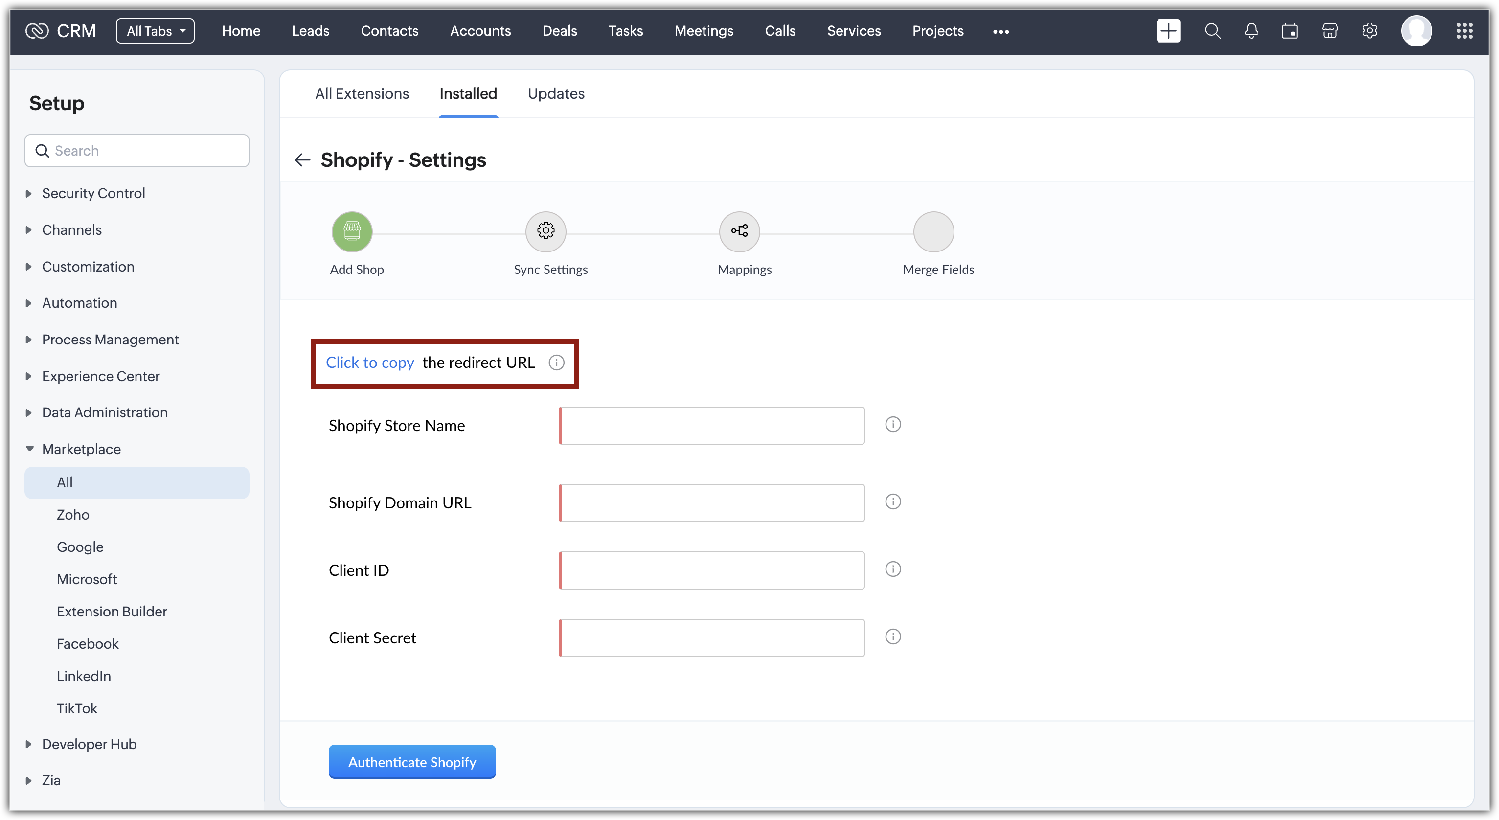Screen dimensions: 1499x820
Task: Click into the Shopify Store Name field
Action: pyautogui.click(x=711, y=426)
